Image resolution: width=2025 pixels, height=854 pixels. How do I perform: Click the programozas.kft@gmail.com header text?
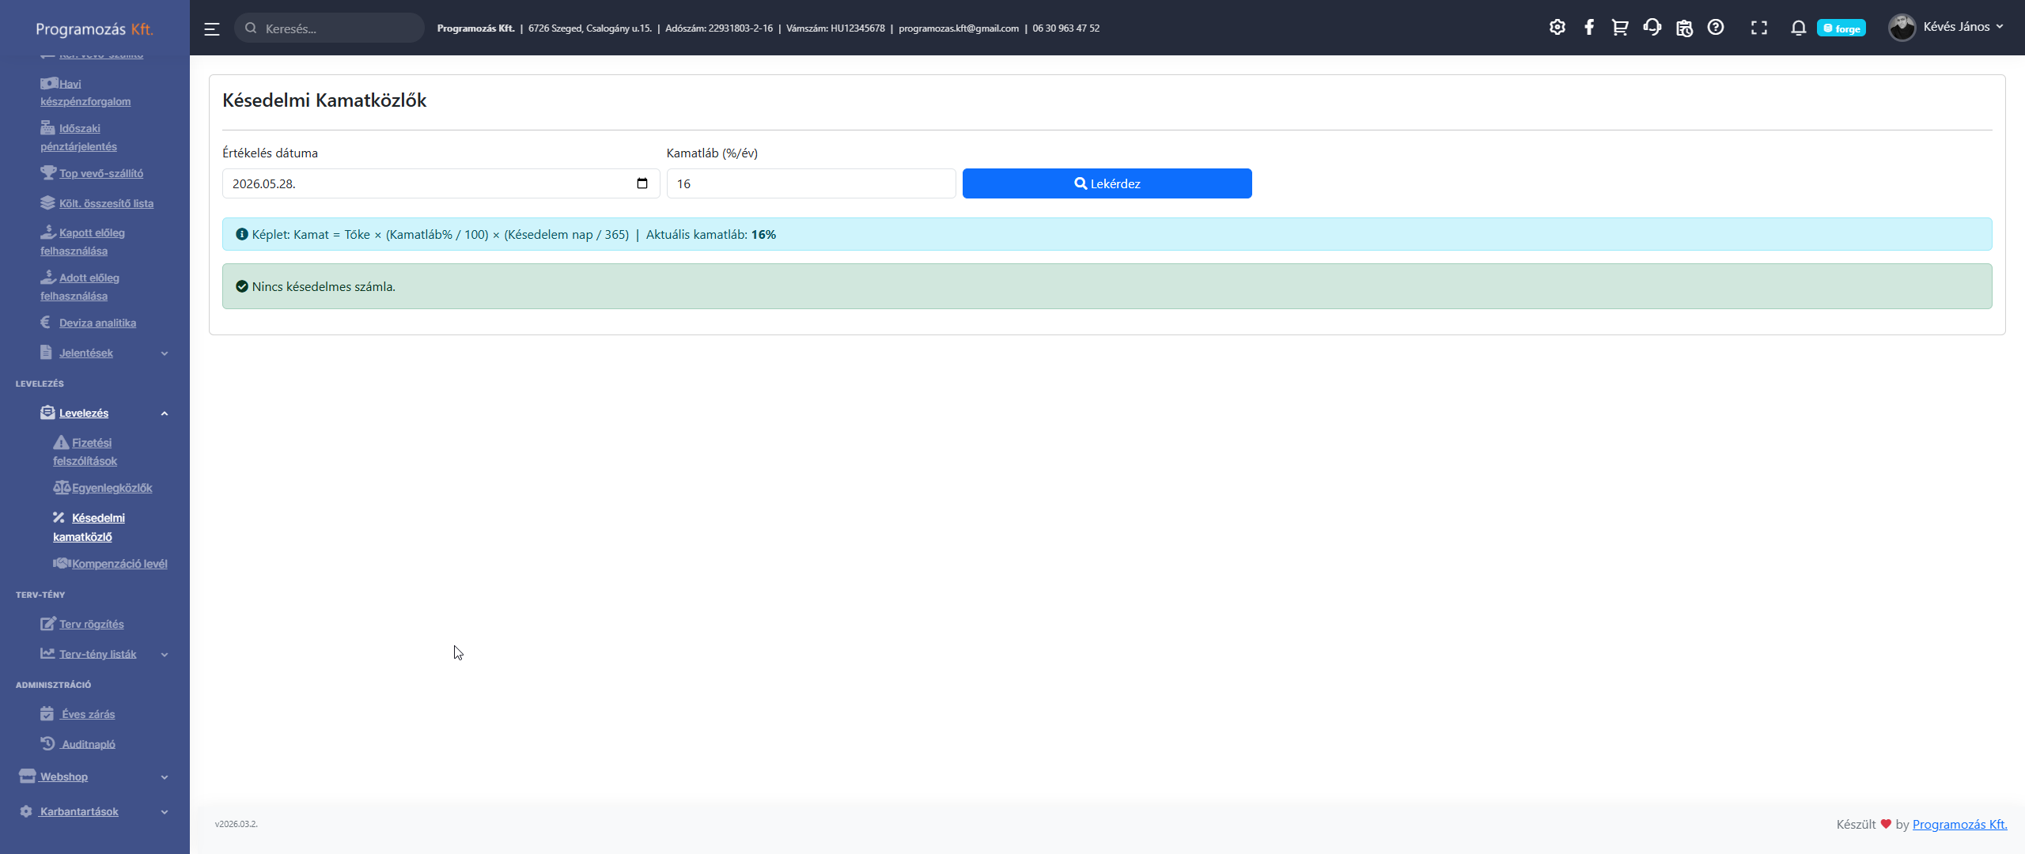point(959,28)
